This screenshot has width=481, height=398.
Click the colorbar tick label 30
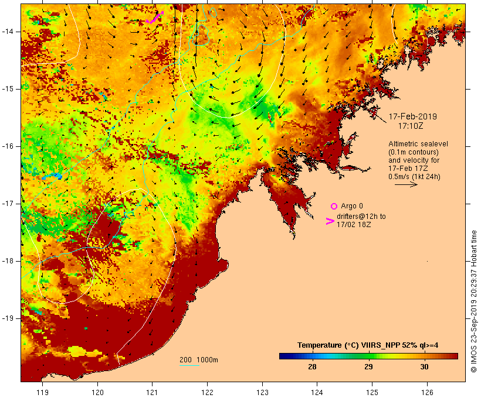pyautogui.click(x=424, y=366)
